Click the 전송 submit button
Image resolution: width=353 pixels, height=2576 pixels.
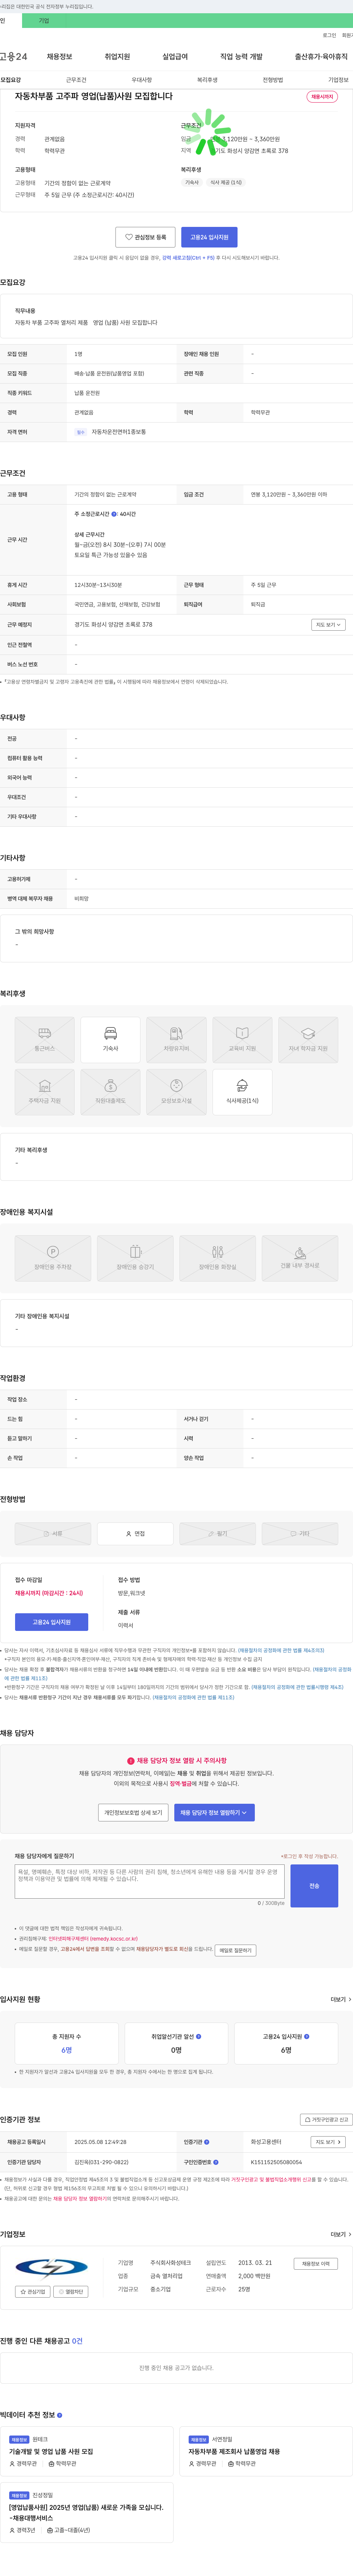[x=314, y=1886]
